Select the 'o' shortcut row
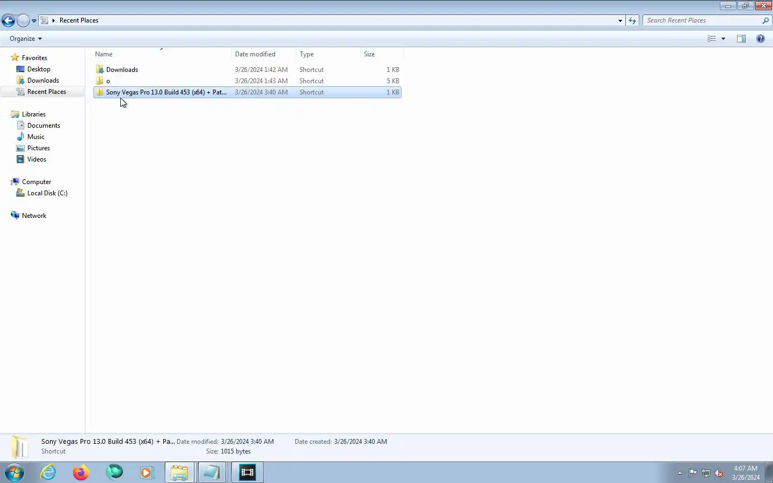The width and height of the screenshot is (773, 483). [247, 81]
